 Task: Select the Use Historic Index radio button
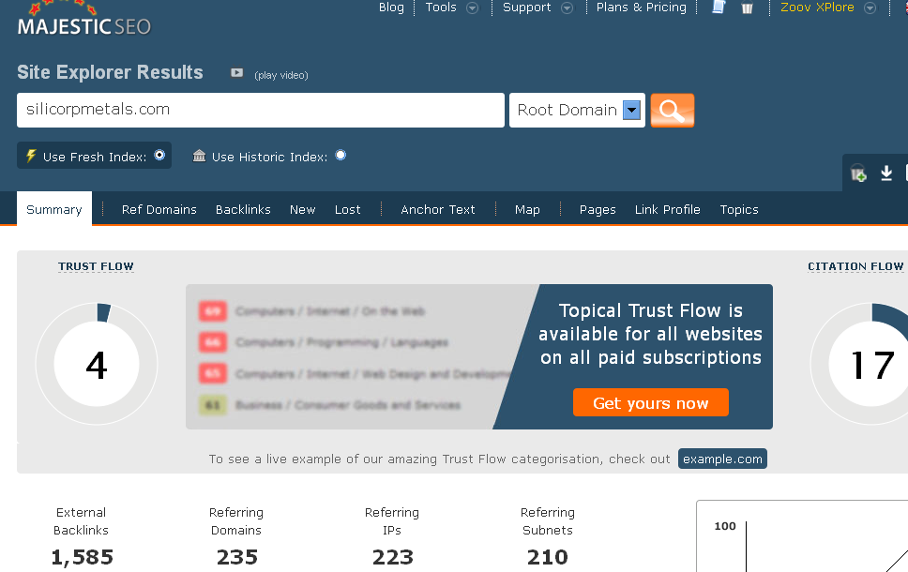tap(340, 155)
